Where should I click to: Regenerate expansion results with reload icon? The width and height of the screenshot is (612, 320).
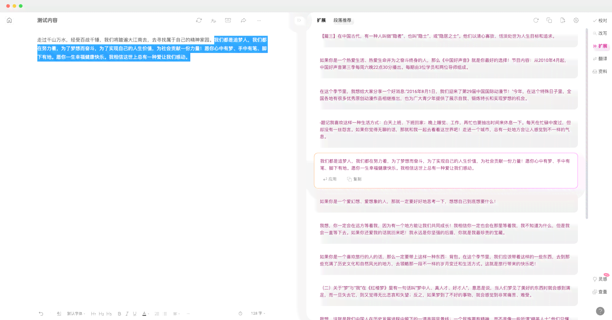click(x=536, y=20)
